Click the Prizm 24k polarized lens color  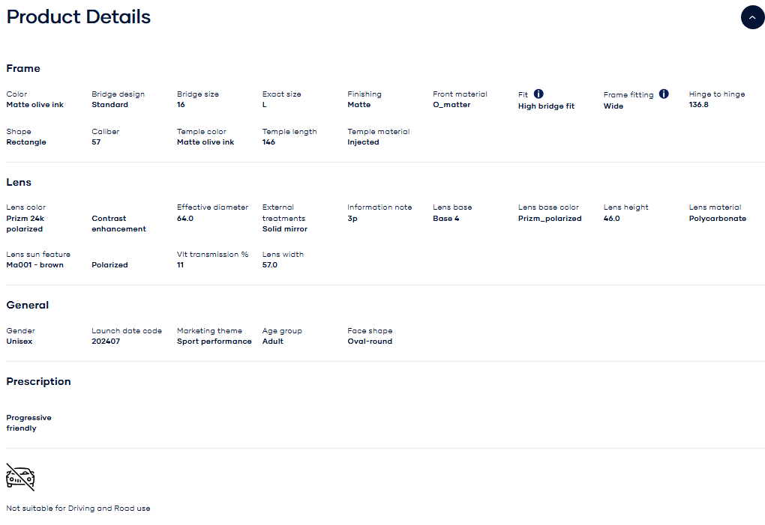tap(26, 224)
